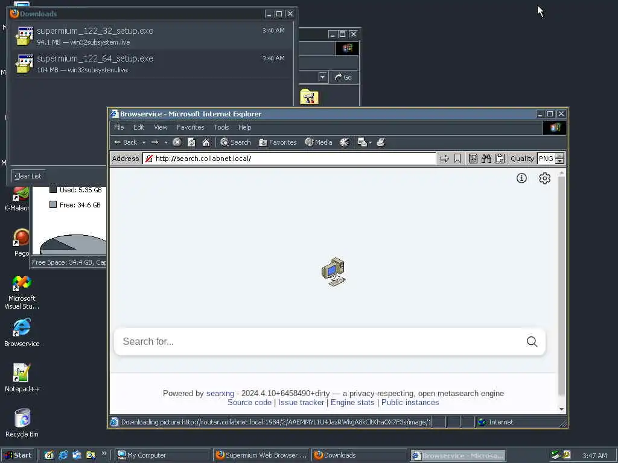The height and width of the screenshot is (463, 618).
Task: Switch to Downloads taskbar button
Action: [x=359, y=455]
